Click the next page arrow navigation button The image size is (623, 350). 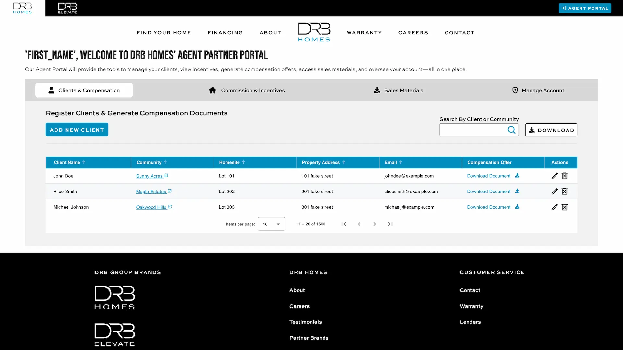375,224
